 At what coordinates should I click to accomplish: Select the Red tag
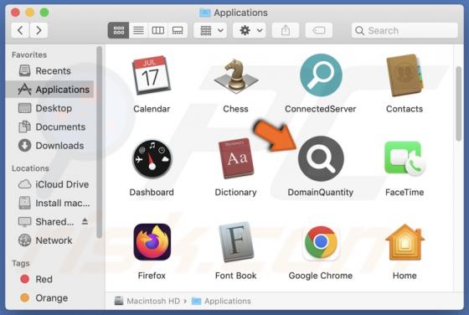(x=49, y=280)
